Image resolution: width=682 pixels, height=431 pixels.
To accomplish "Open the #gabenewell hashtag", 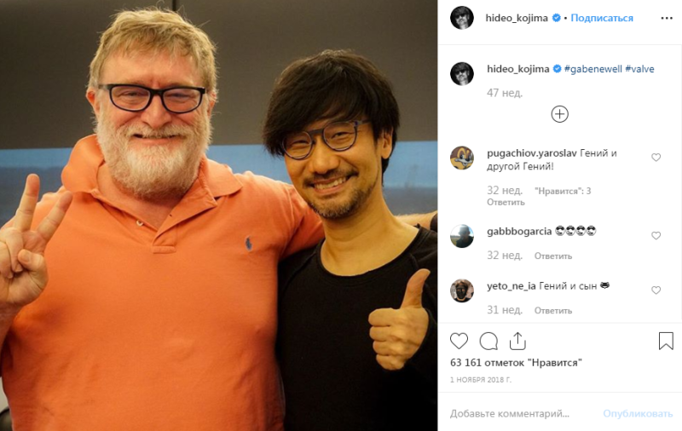I will pyautogui.click(x=593, y=69).
